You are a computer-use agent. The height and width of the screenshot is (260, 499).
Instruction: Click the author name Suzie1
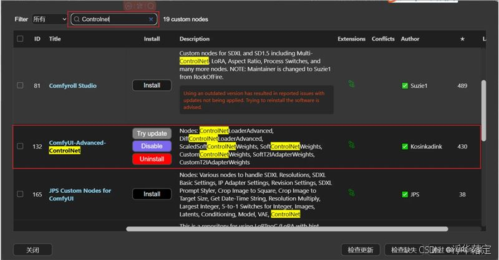[x=419, y=86]
